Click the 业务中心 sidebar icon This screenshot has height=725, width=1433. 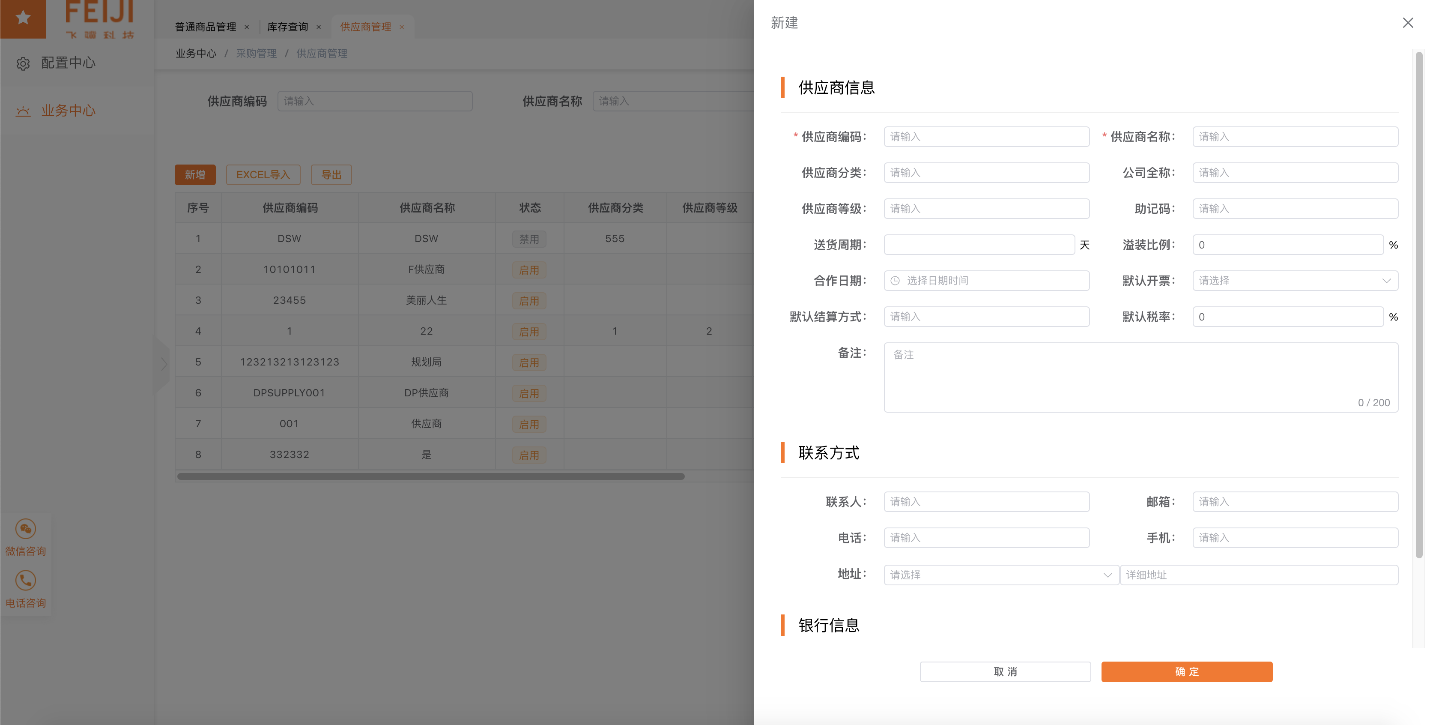23,111
